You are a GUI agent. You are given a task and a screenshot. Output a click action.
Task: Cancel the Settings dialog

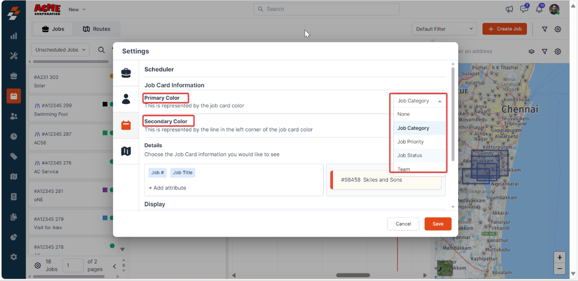click(x=403, y=224)
